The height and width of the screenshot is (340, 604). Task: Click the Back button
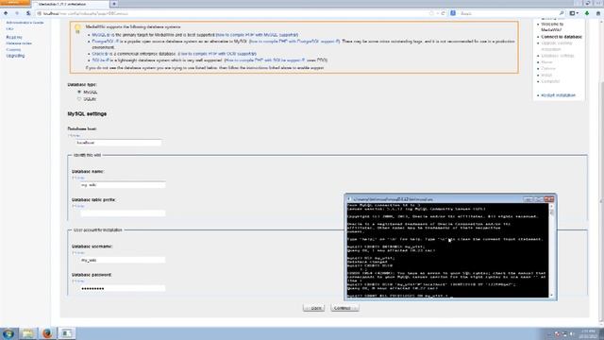314,308
